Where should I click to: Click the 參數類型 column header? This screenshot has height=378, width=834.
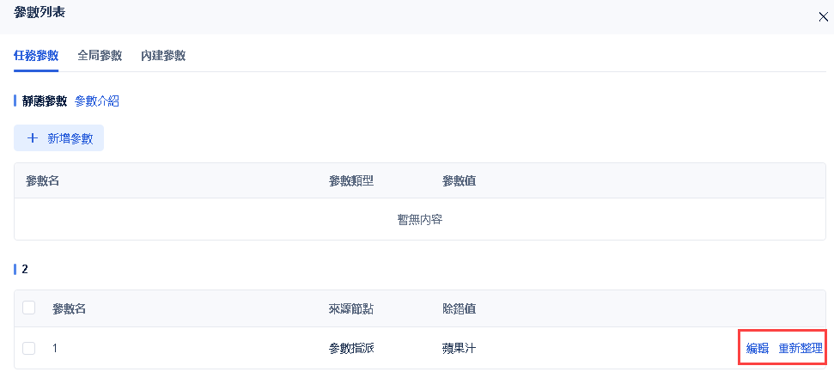pos(351,180)
